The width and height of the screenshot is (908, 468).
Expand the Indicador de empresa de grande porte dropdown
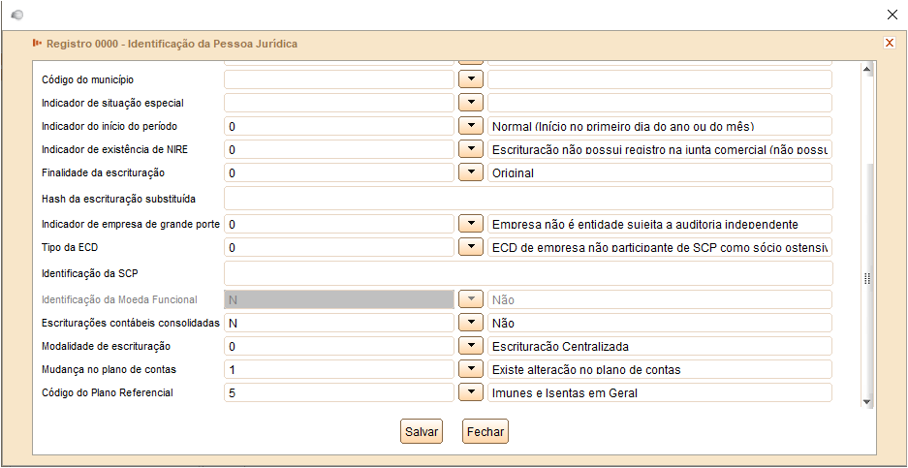pos(470,224)
